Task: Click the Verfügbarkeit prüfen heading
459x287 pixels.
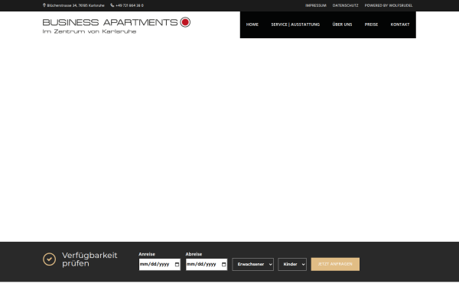Action: coord(90,259)
